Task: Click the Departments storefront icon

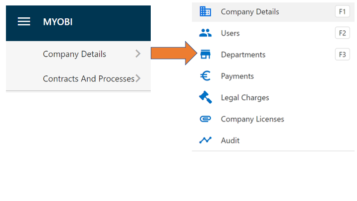Action: click(x=205, y=55)
